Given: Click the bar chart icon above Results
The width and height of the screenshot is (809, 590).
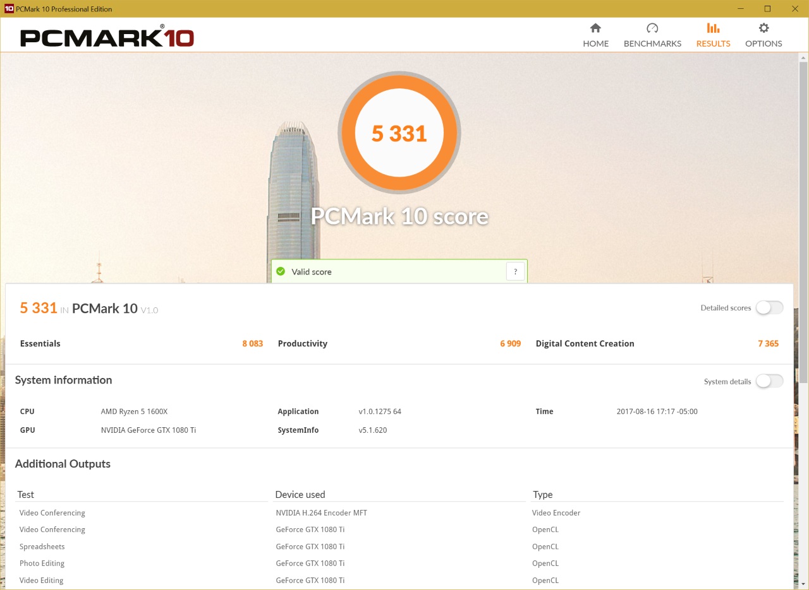Looking at the screenshot, I should [x=713, y=28].
